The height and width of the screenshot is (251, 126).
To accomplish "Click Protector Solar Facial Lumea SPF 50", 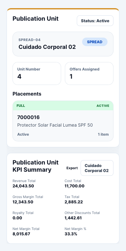I will (55, 125).
